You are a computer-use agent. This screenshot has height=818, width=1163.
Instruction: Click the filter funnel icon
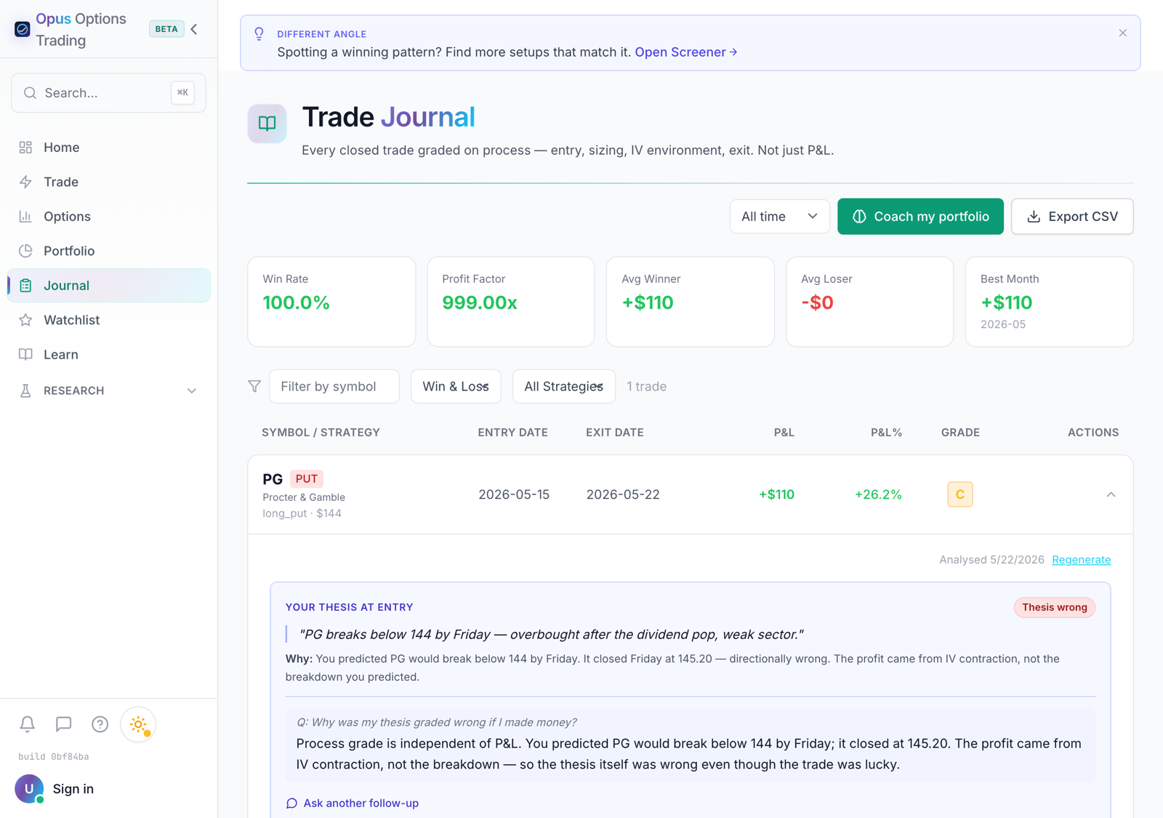point(254,386)
